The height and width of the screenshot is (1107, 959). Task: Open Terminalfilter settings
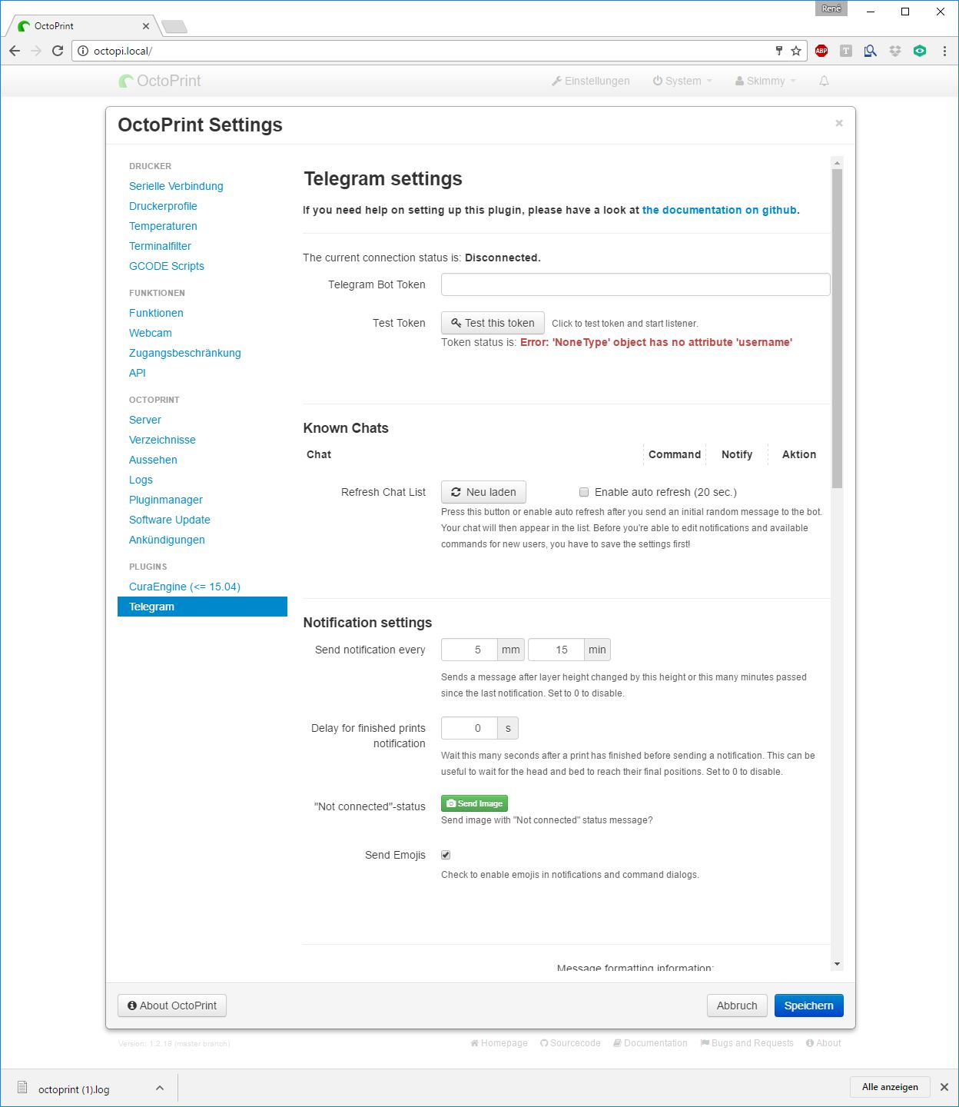pos(160,246)
